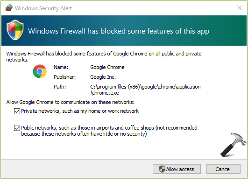Click the firewall globe icon in title bar

click(x=9, y=8)
